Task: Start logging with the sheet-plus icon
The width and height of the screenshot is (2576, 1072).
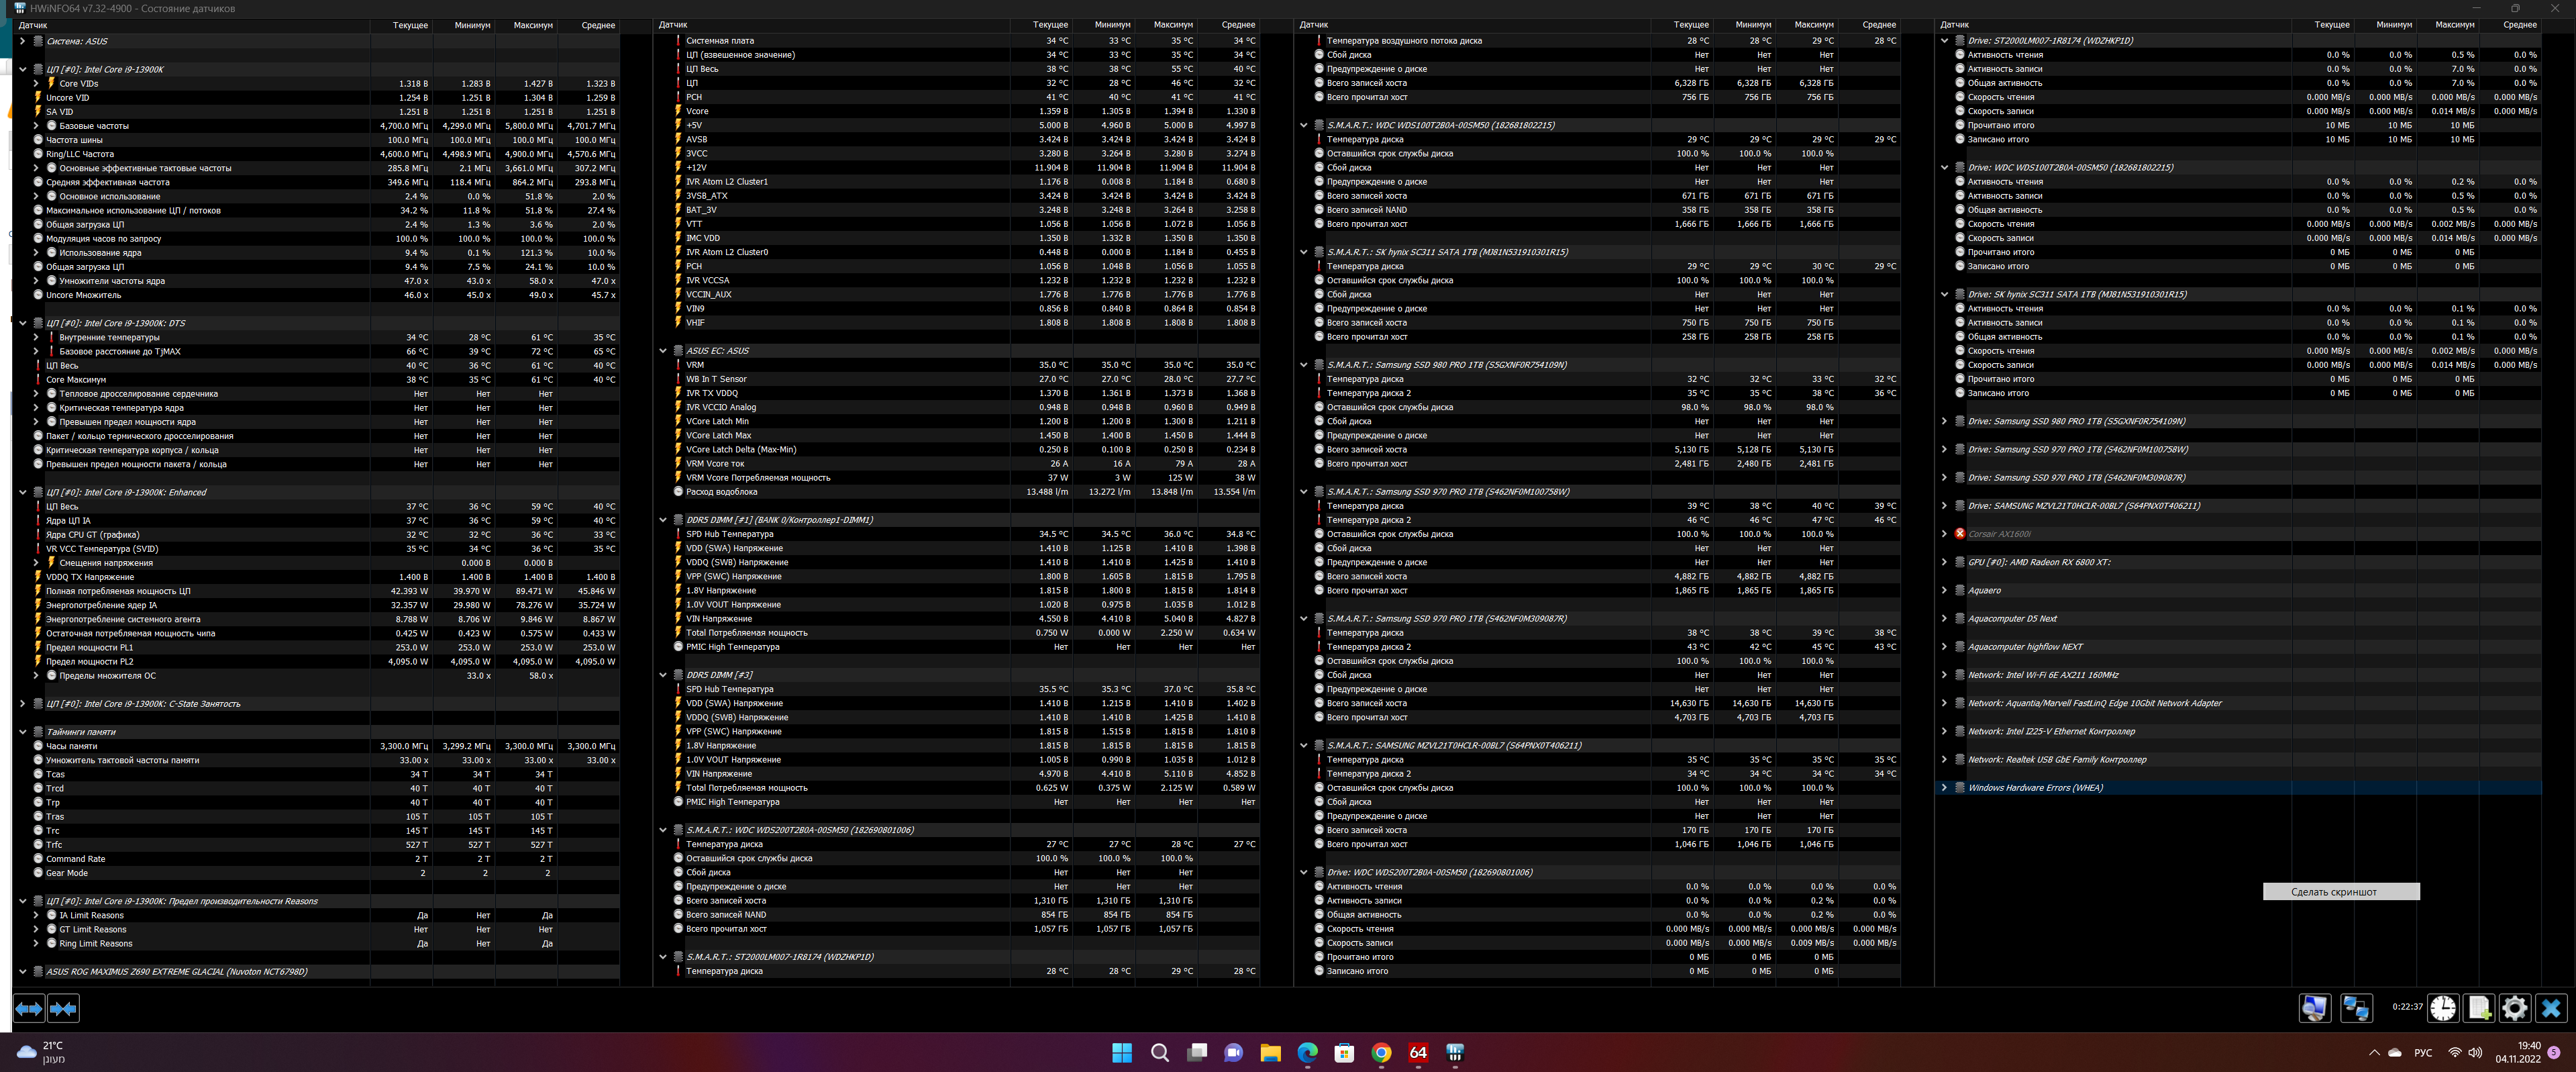Action: click(x=2479, y=1008)
